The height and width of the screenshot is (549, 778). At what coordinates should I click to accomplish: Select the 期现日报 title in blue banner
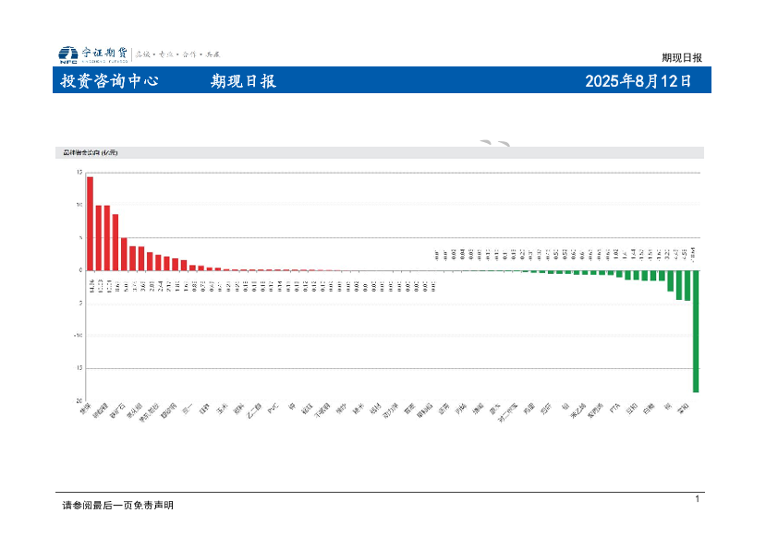click(243, 81)
